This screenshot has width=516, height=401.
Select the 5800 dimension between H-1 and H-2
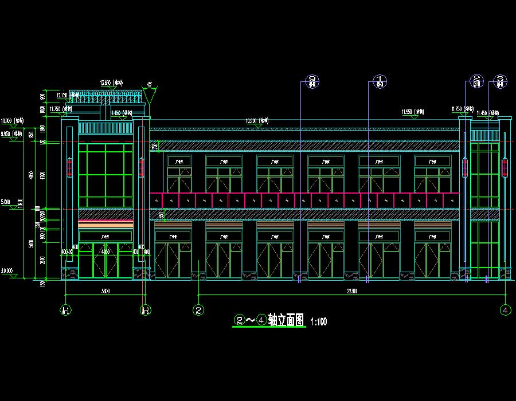[x=105, y=291]
